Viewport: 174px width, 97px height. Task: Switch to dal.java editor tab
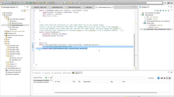pyautogui.click(x=89, y=7)
